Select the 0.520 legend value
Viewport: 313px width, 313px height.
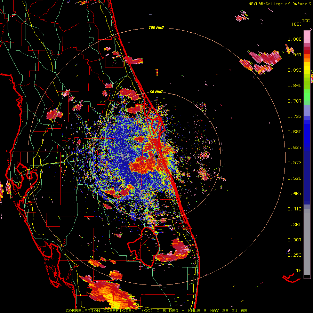click(x=295, y=178)
